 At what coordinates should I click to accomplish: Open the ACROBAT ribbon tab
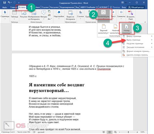[103, 7]
